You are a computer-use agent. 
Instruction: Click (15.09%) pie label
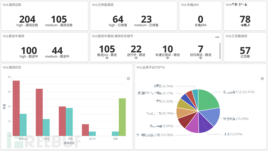[x=242, y=119]
